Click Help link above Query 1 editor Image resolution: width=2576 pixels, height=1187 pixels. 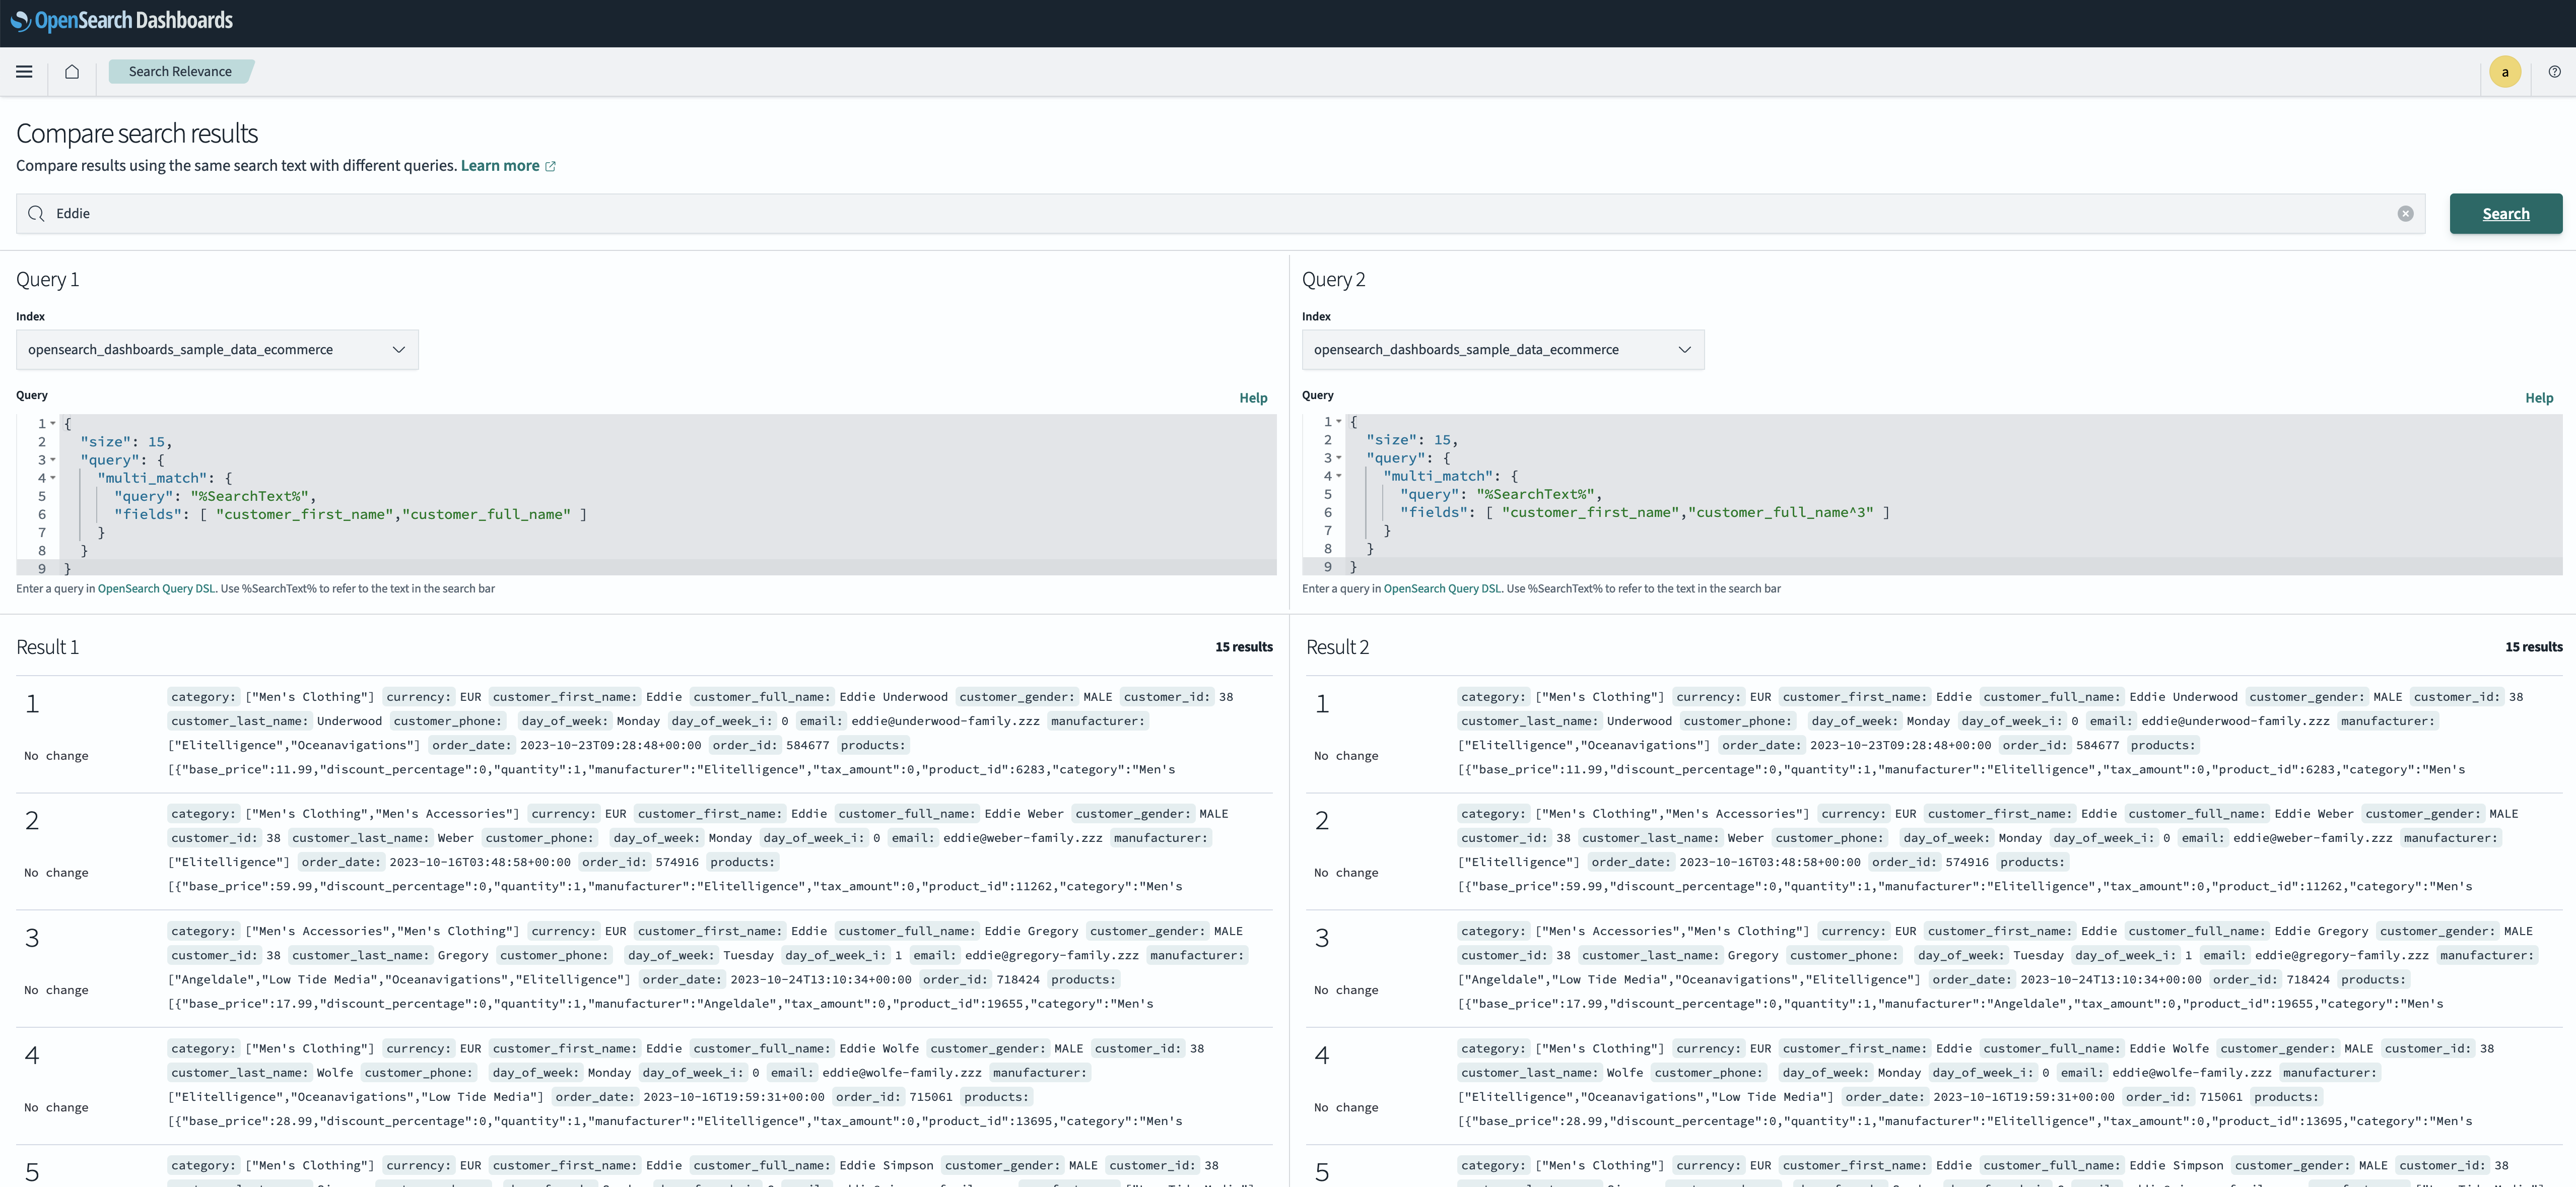tap(1253, 398)
